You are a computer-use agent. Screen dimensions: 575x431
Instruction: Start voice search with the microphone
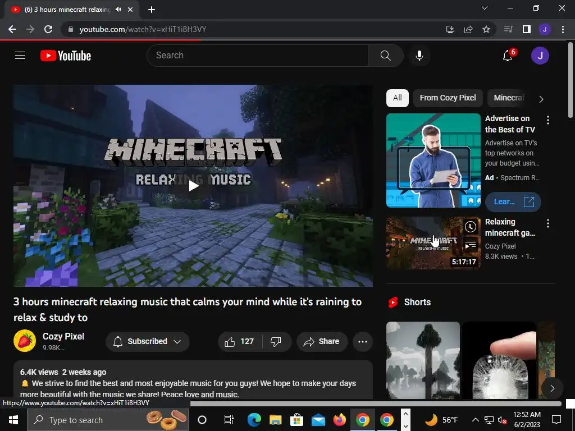419,56
